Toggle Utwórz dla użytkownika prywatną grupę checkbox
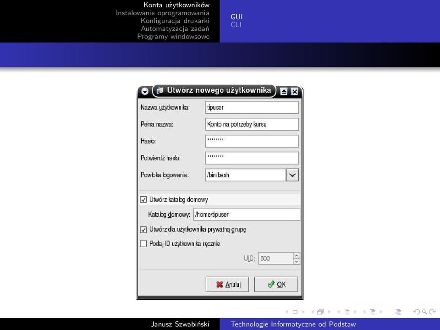440x330 pixels. (143, 230)
